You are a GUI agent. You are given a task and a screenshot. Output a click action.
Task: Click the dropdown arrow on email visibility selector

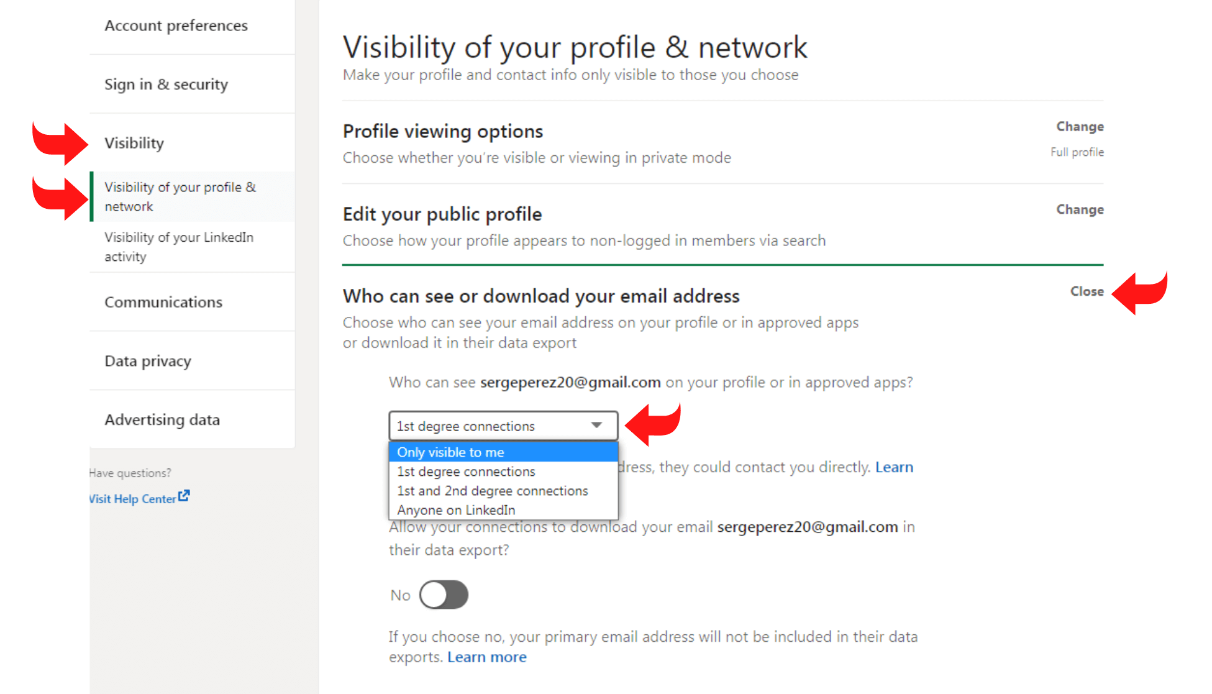click(596, 426)
